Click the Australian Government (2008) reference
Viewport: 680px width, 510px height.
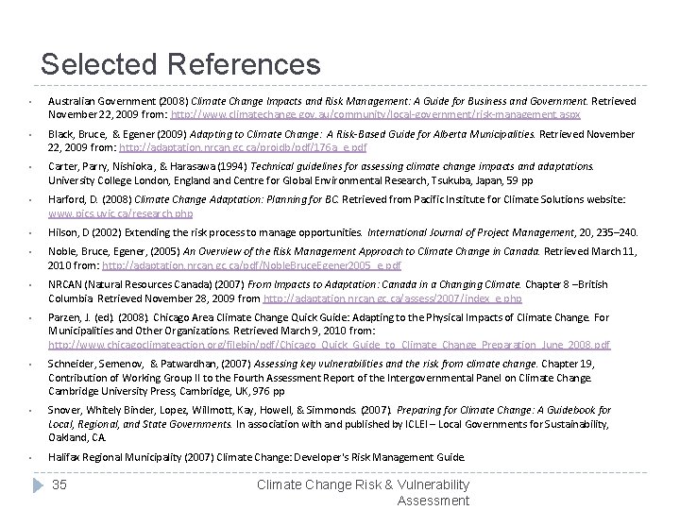point(342,108)
